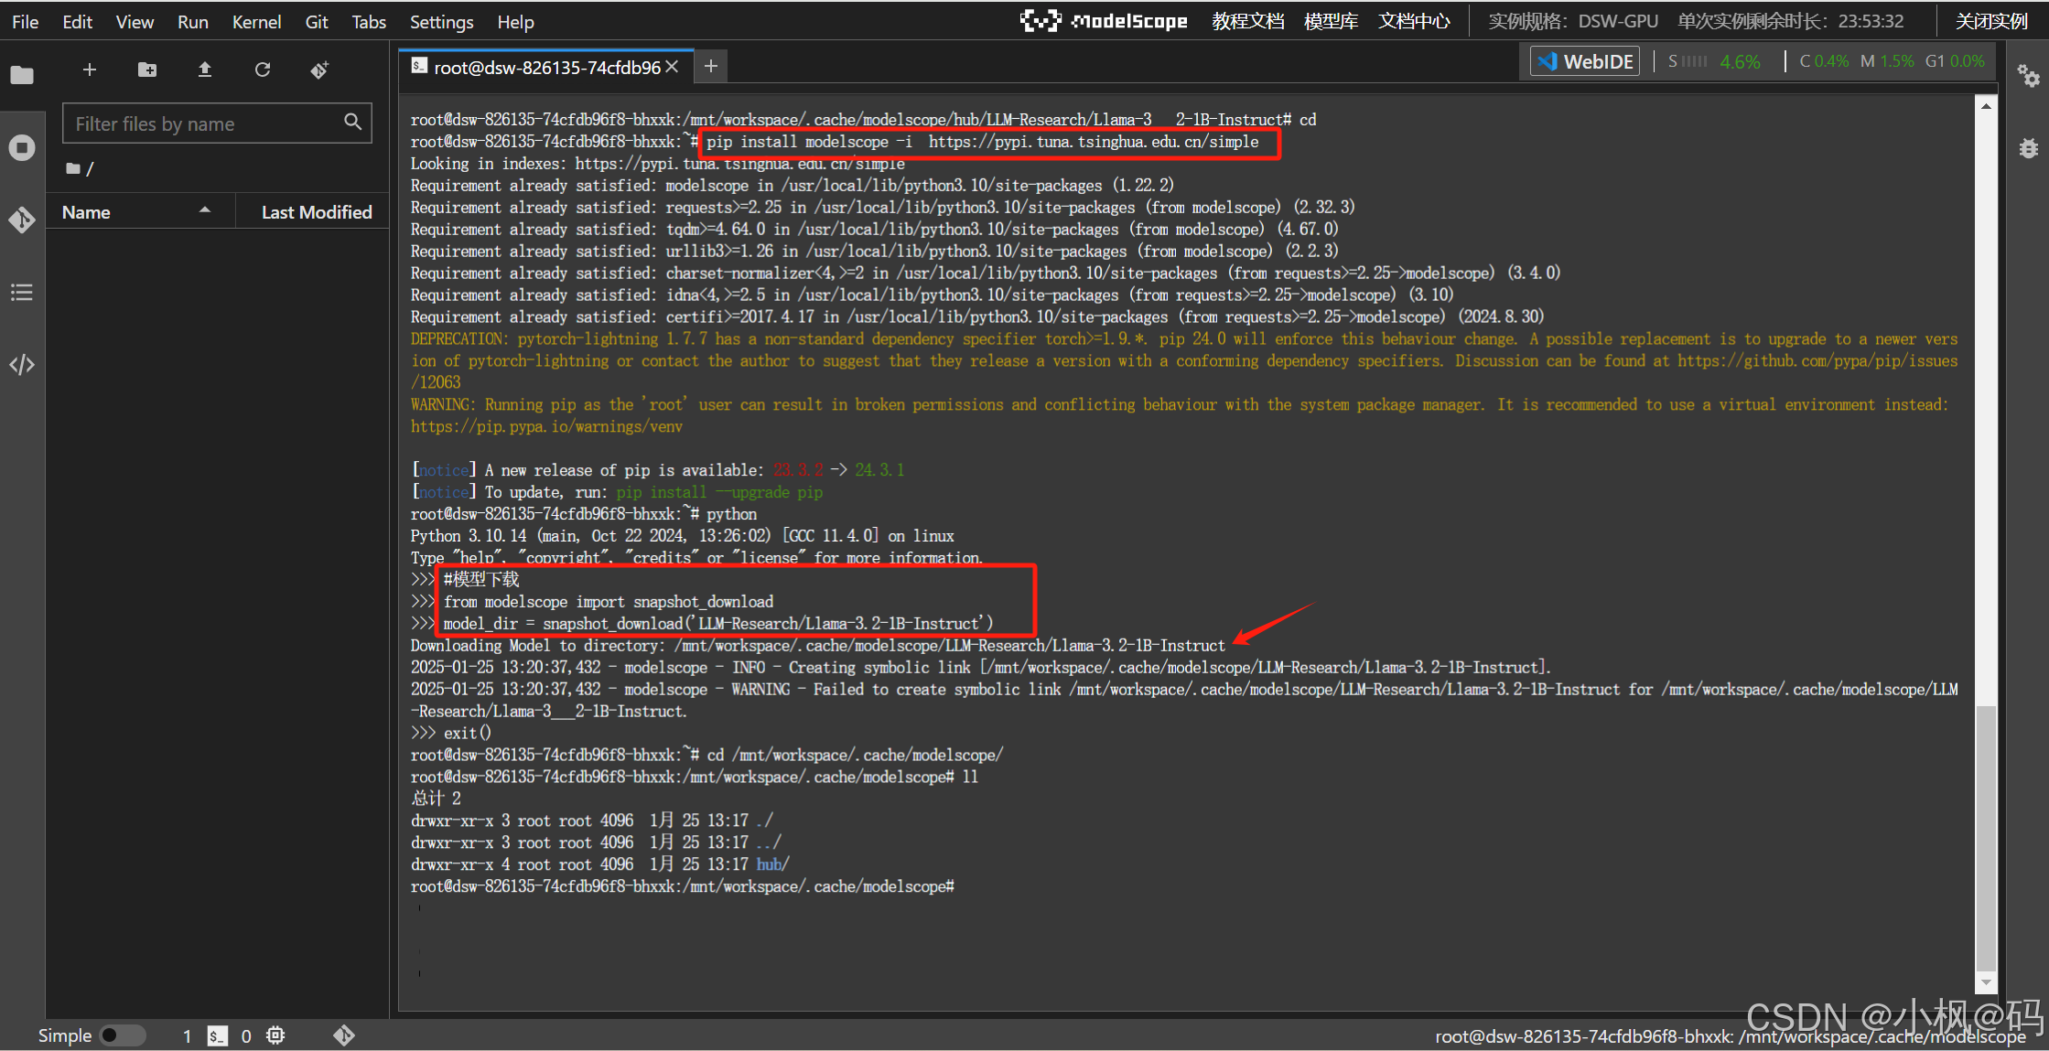The width and height of the screenshot is (2049, 1051).
Task: Open the Git sidebar panel
Action: pyautogui.click(x=22, y=220)
